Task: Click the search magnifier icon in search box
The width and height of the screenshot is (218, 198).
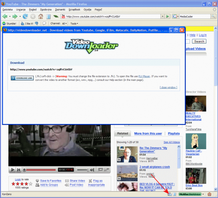Action: pyautogui.click(x=213, y=16)
